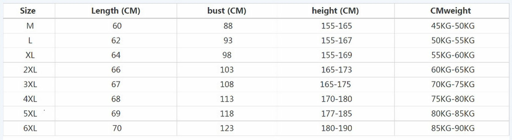Click the height (CM) column header
This screenshot has width=512, height=140.
335,11
